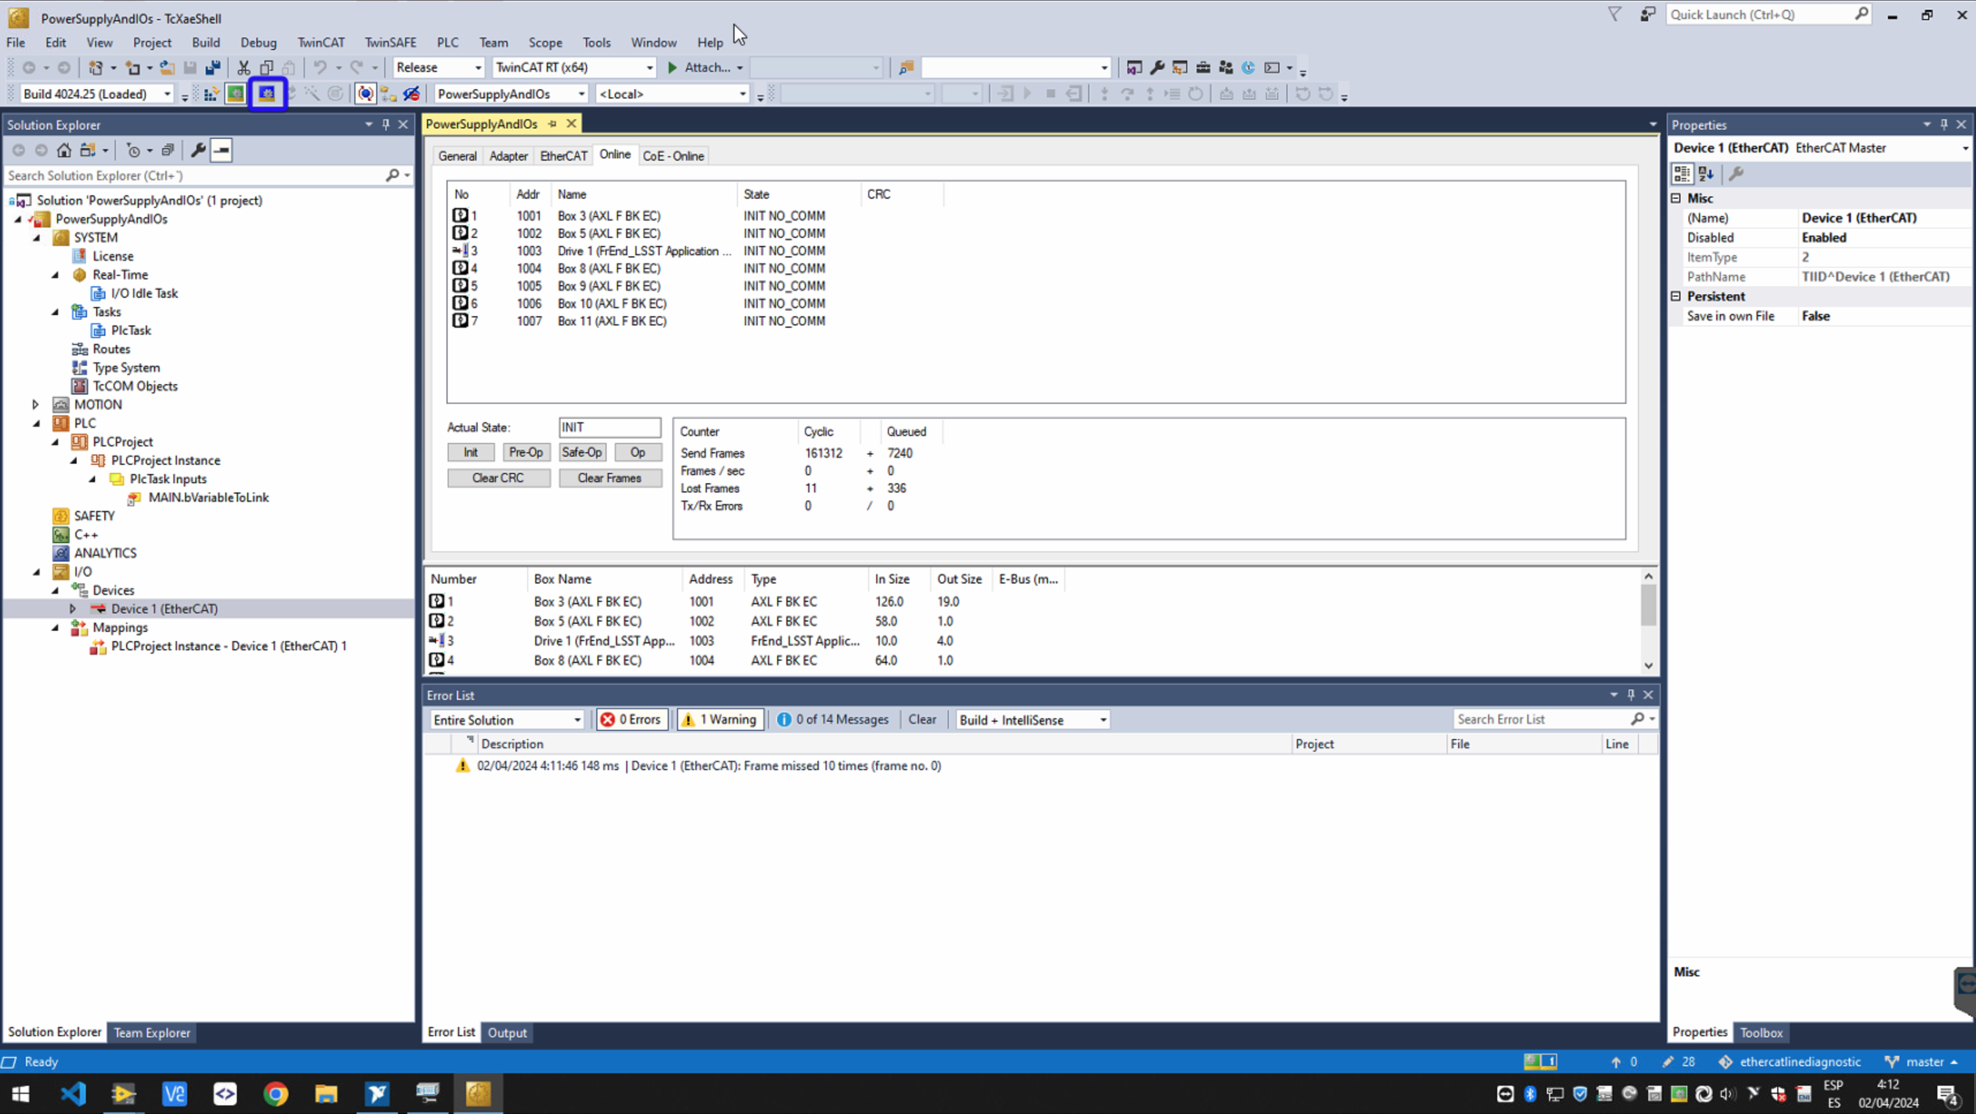
Task: Open Visual Studio Code from taskbar
Action: pos(74,1093)
